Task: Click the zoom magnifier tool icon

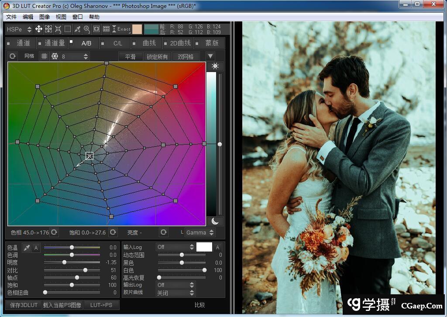Action: [87, 29]
